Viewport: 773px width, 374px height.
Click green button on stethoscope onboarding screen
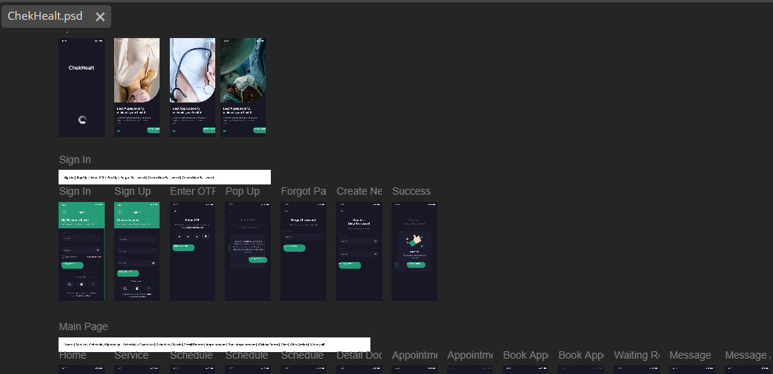point(209,130)
